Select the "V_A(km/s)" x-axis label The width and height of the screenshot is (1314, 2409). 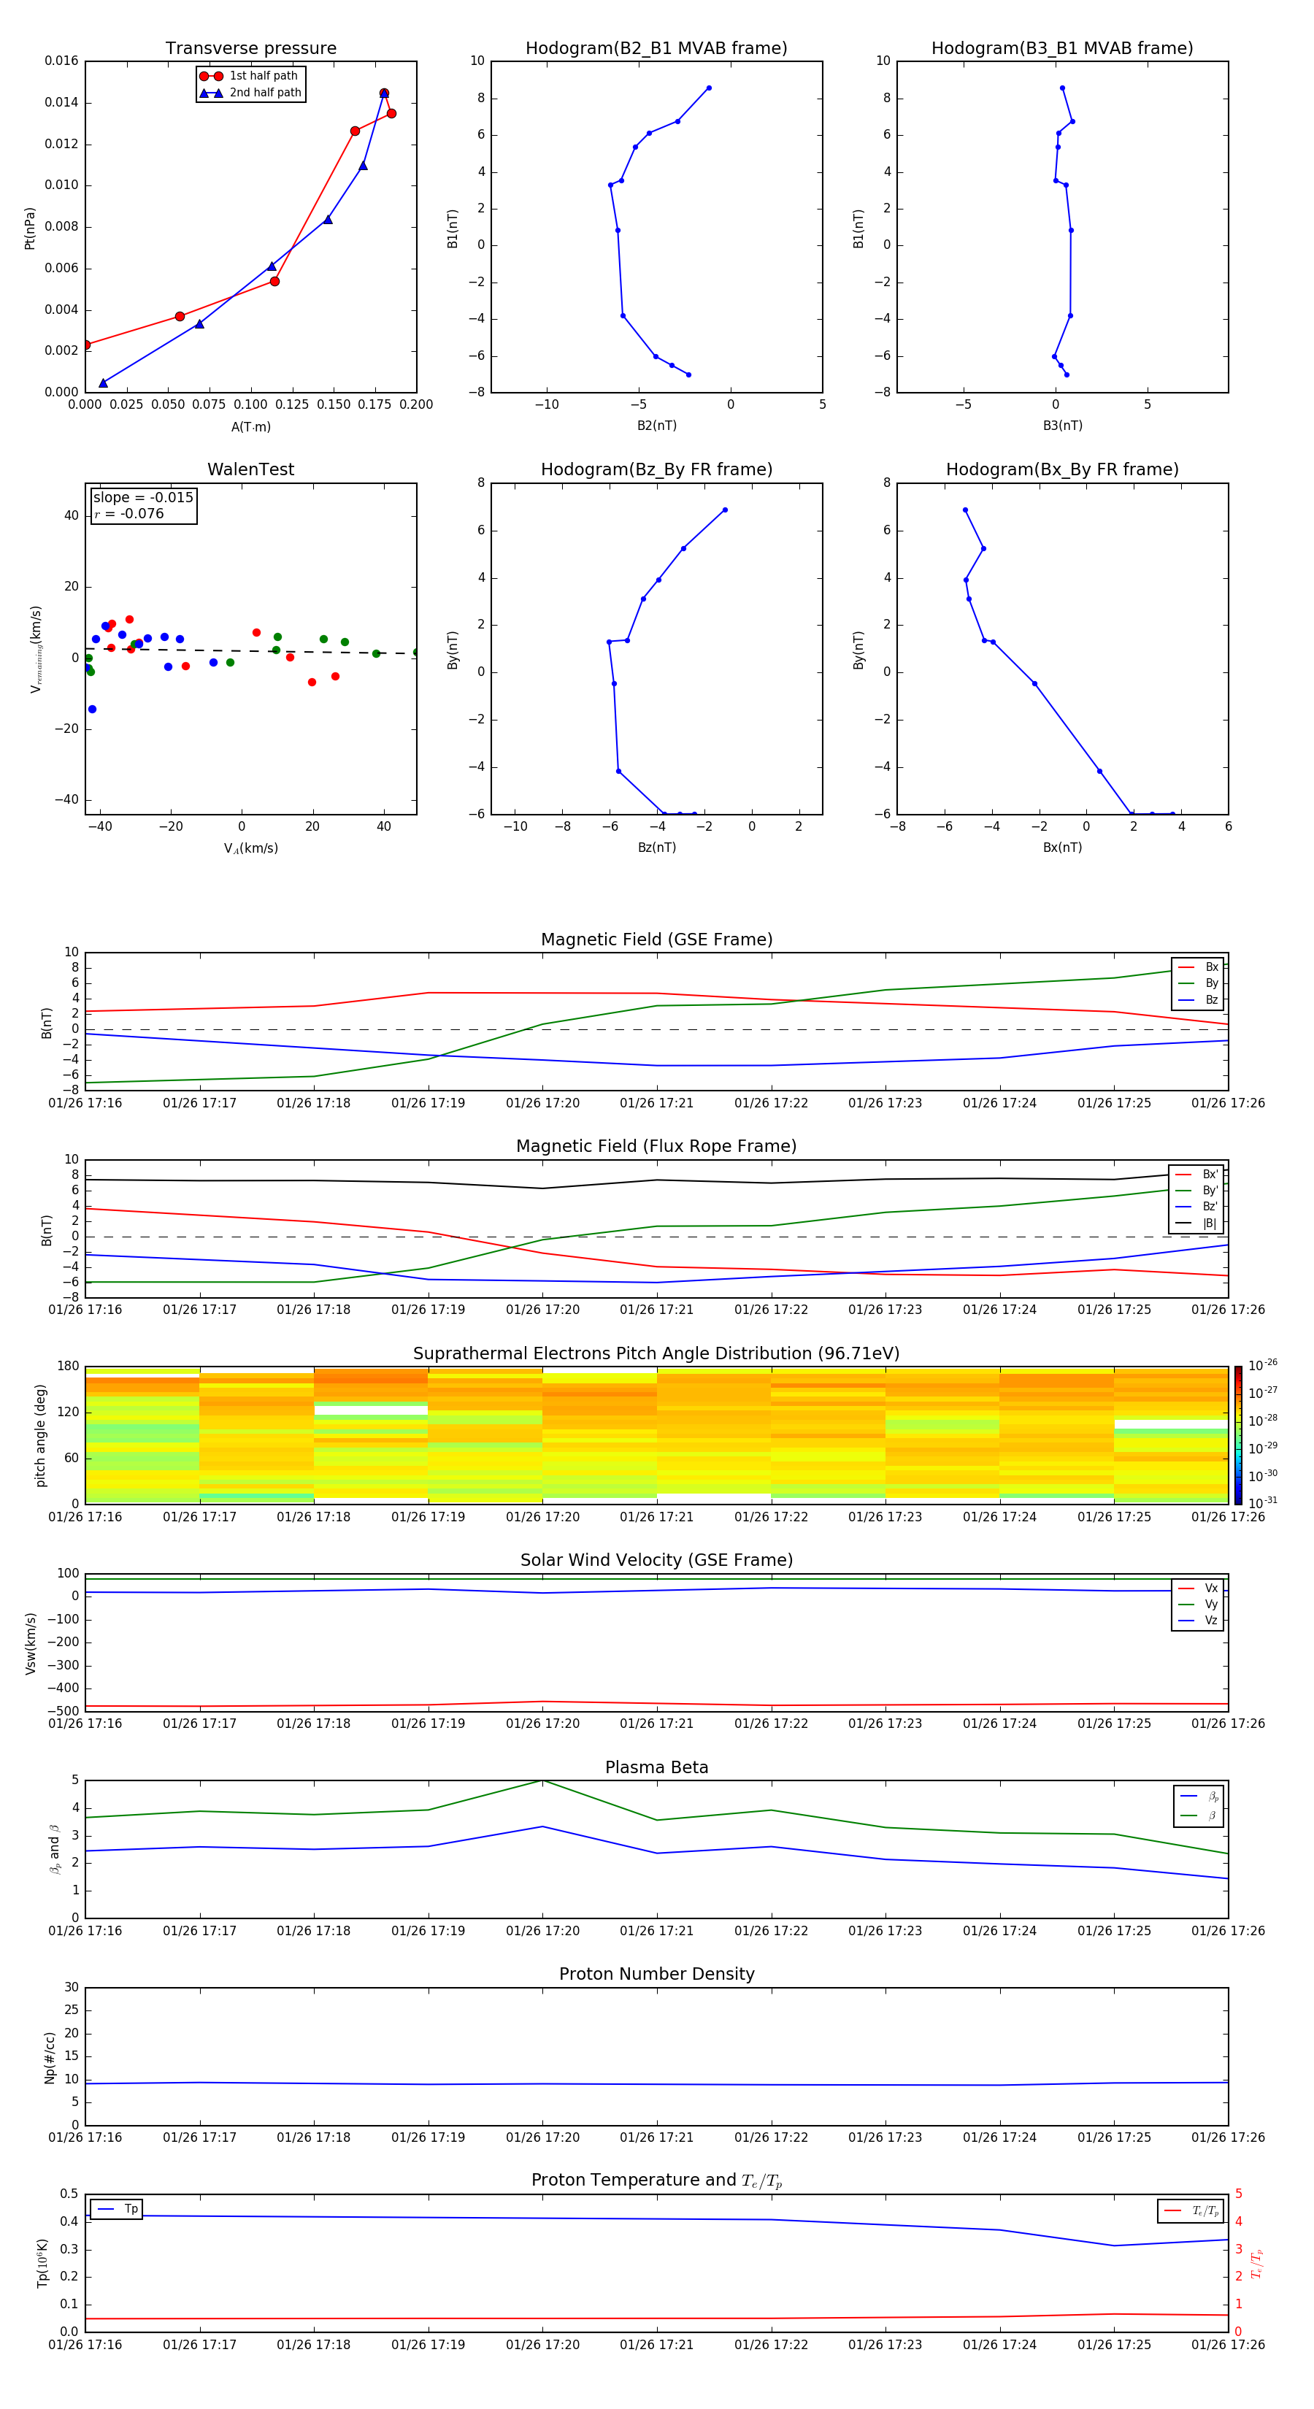point(250,849)
